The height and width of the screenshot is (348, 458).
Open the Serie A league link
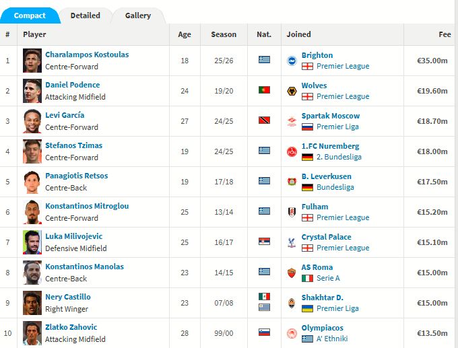[x=328, y=278]
